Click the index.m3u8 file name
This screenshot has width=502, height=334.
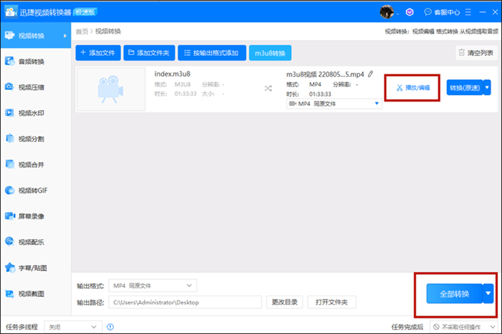(x=172, y=74)
